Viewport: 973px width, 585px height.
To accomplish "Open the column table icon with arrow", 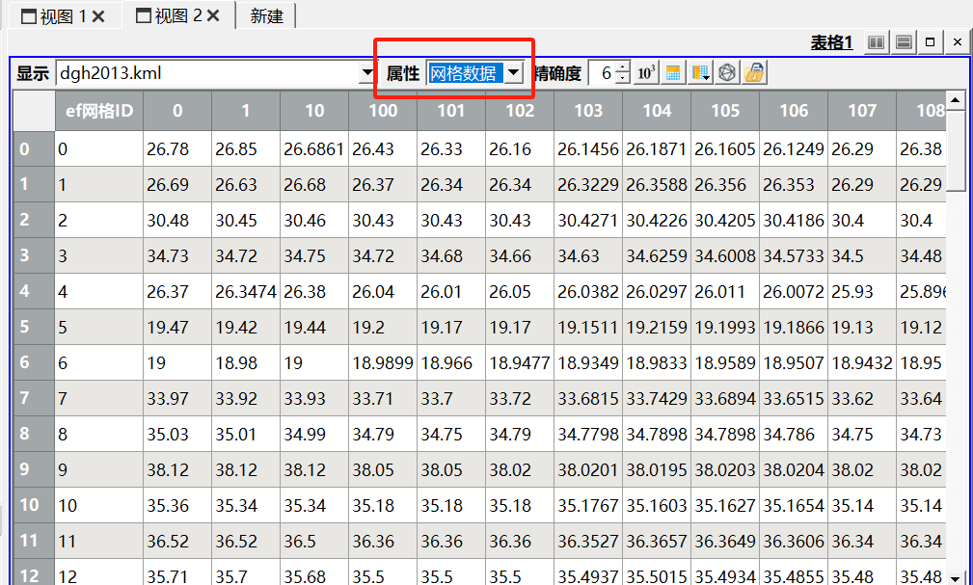I will coord(700,73).
